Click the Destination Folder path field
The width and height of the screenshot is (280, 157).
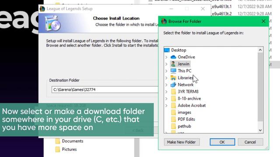[105, 89]
